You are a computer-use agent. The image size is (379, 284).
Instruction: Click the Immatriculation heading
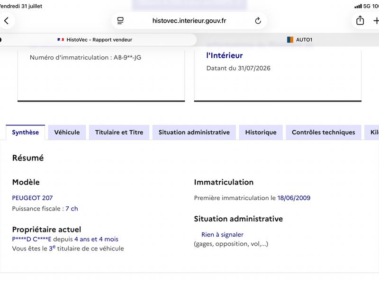click(224, 182)
